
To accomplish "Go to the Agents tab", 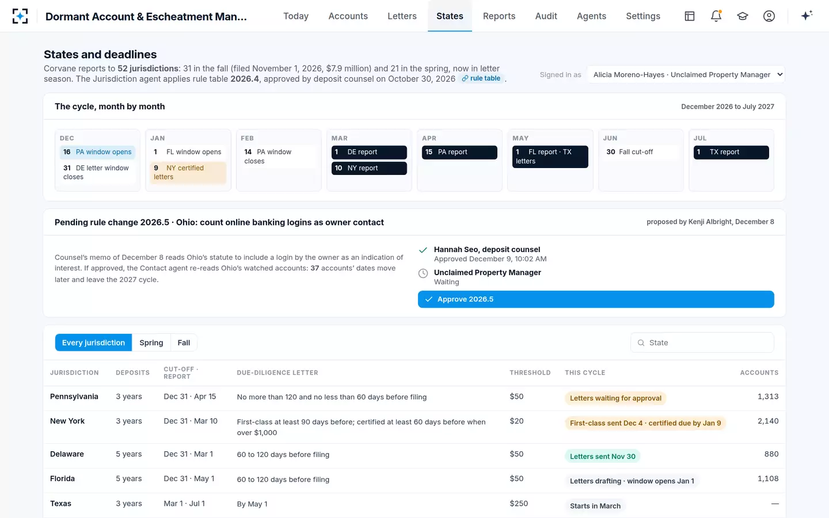I will (x=591, y=16).
